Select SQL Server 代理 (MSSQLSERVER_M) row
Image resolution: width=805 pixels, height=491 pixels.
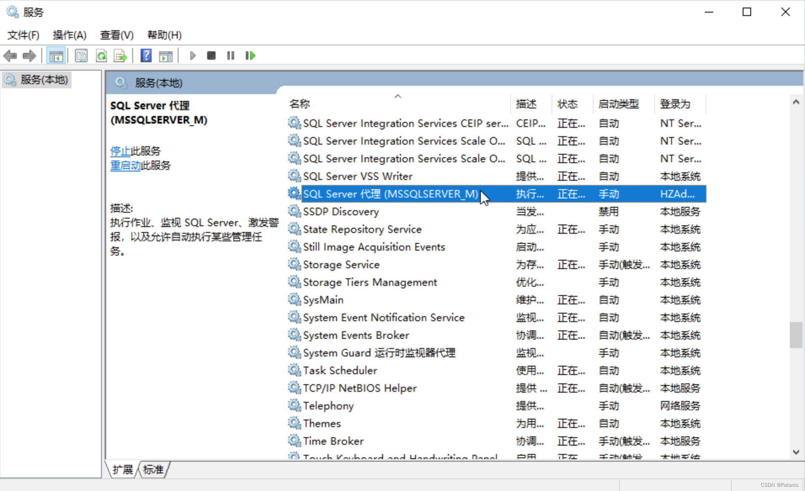pyautogui.click(x=496, y=194)
